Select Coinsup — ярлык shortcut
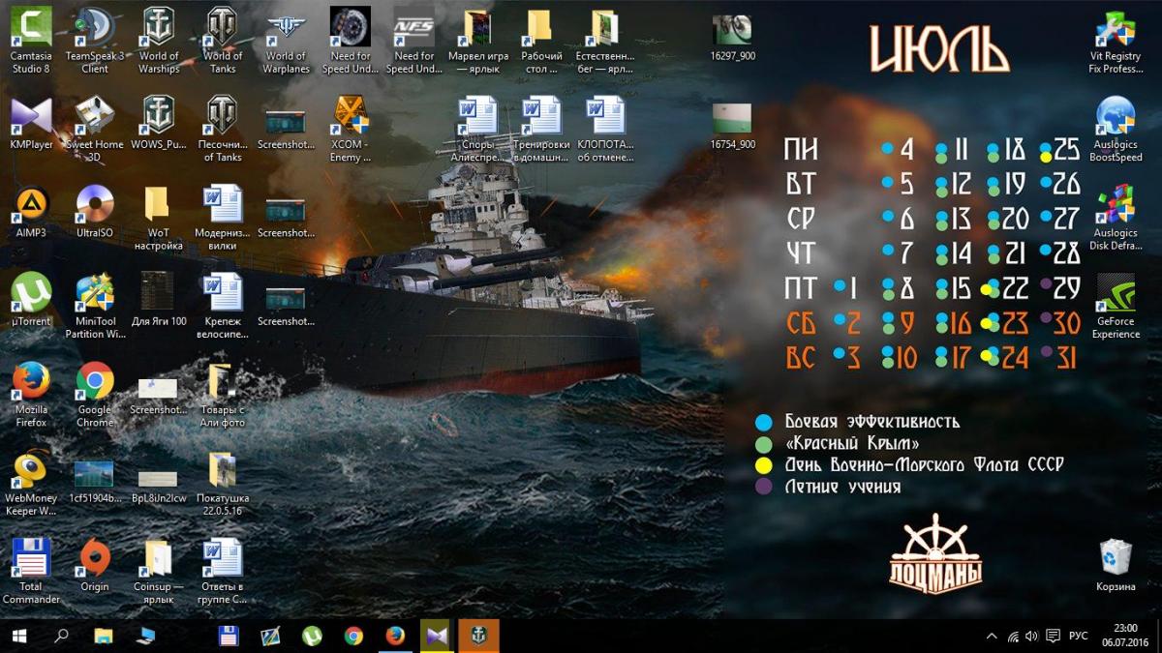1162x653 pixels. [159, 572]
